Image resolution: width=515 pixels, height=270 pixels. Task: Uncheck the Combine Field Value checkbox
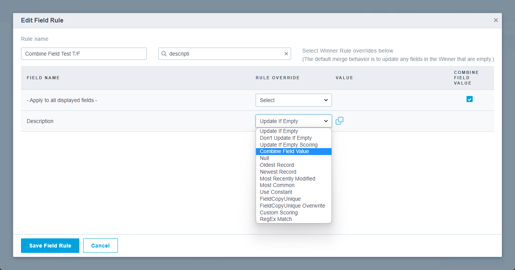point(470,99)
